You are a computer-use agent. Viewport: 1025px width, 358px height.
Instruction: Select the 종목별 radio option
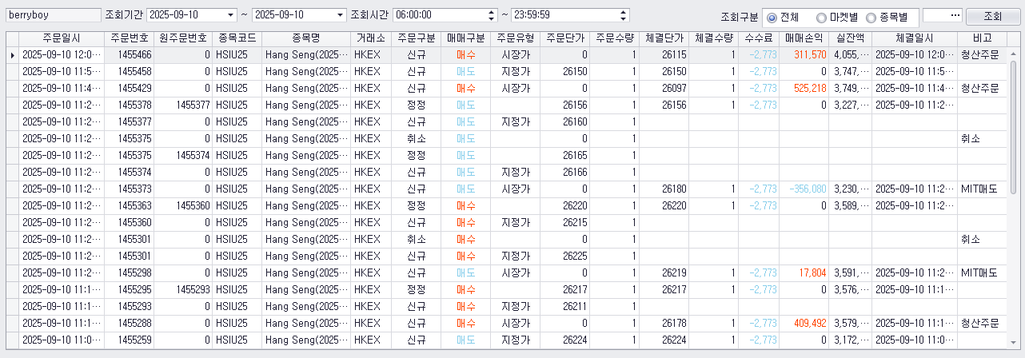point(889,17)
